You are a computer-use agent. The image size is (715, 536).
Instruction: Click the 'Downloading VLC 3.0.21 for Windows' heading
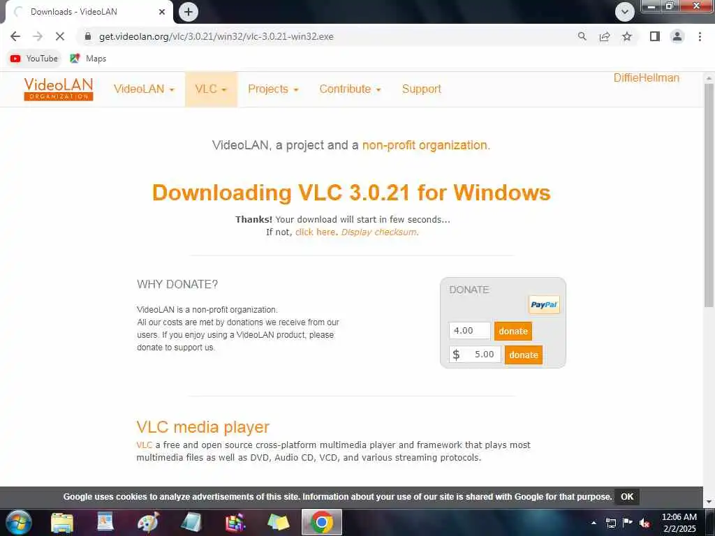pos(351,193)
